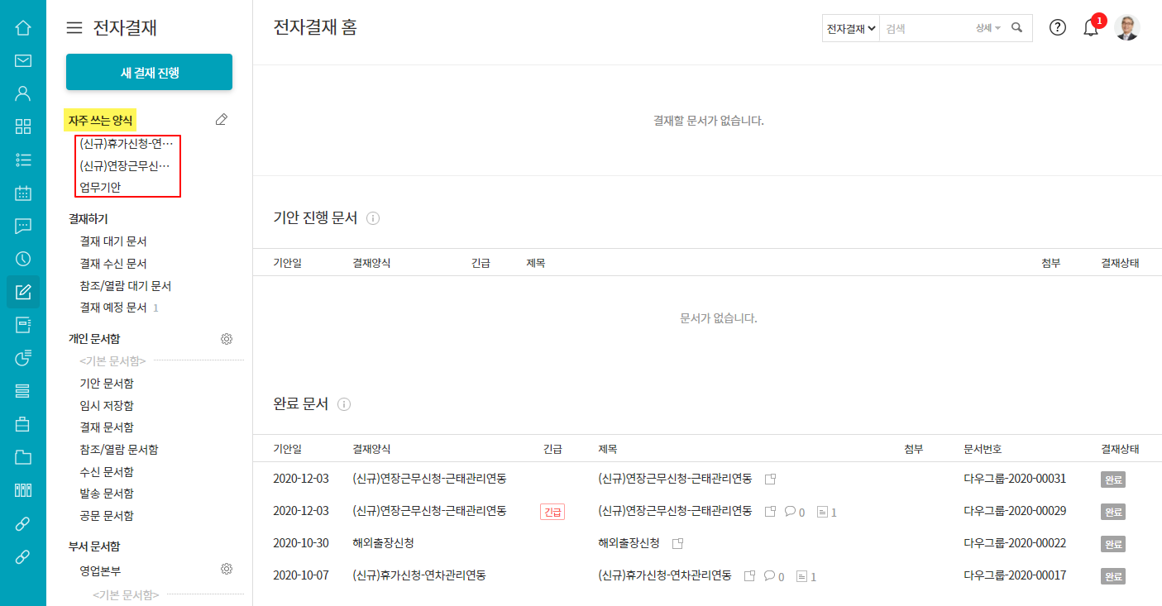Select 임시 저장함 in sidebar
Viewport: 1162px width, 606px height.
click(x=107, y=405)
